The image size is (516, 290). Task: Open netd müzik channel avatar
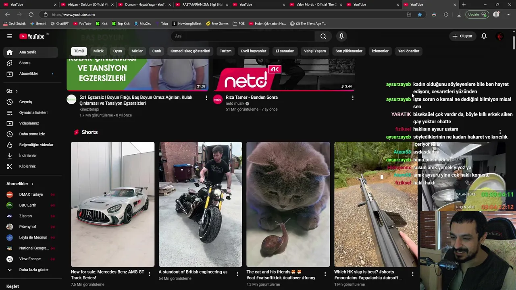pyautogui.click(x=218, y=99)
